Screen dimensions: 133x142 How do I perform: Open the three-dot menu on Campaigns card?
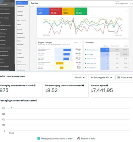pos(127,43)
